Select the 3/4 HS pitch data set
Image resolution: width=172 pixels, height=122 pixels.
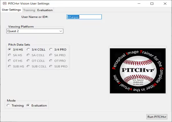[10, 50]
